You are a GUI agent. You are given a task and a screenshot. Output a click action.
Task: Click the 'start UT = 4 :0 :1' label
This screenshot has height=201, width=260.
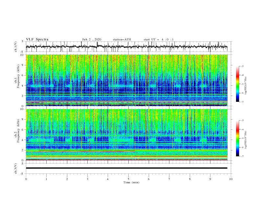tap(159, 39)
